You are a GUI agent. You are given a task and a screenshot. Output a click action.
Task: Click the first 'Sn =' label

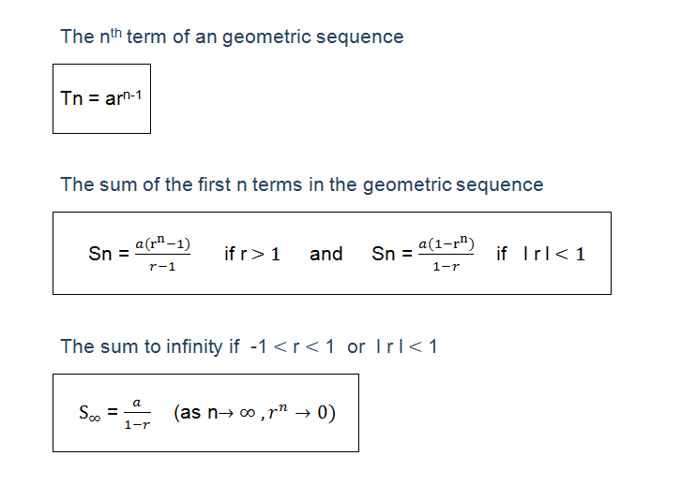(109, 254)
